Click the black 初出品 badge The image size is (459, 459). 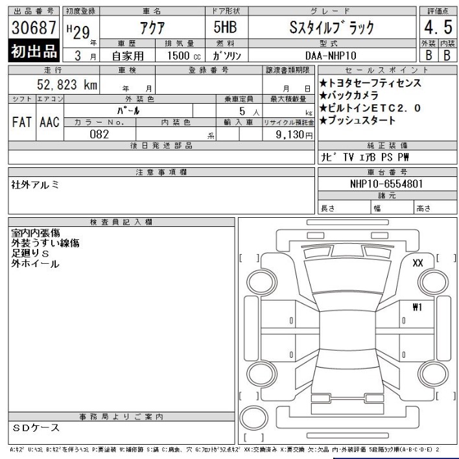[x=33, y=53]
